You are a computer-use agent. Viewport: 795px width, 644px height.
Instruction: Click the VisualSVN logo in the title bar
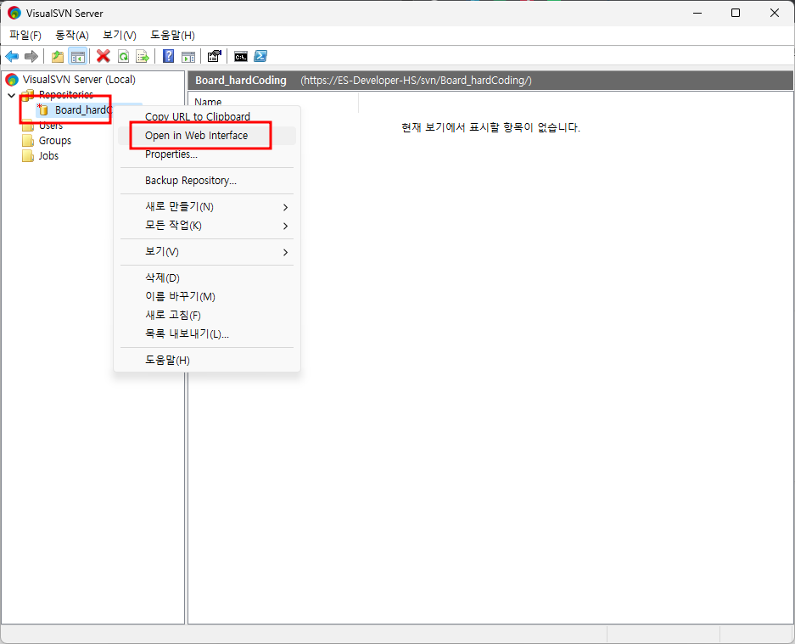(14, 14)
